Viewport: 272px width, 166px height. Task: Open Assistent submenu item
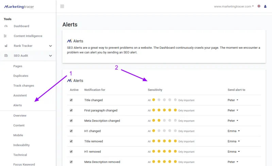click(x=20, y=95)
